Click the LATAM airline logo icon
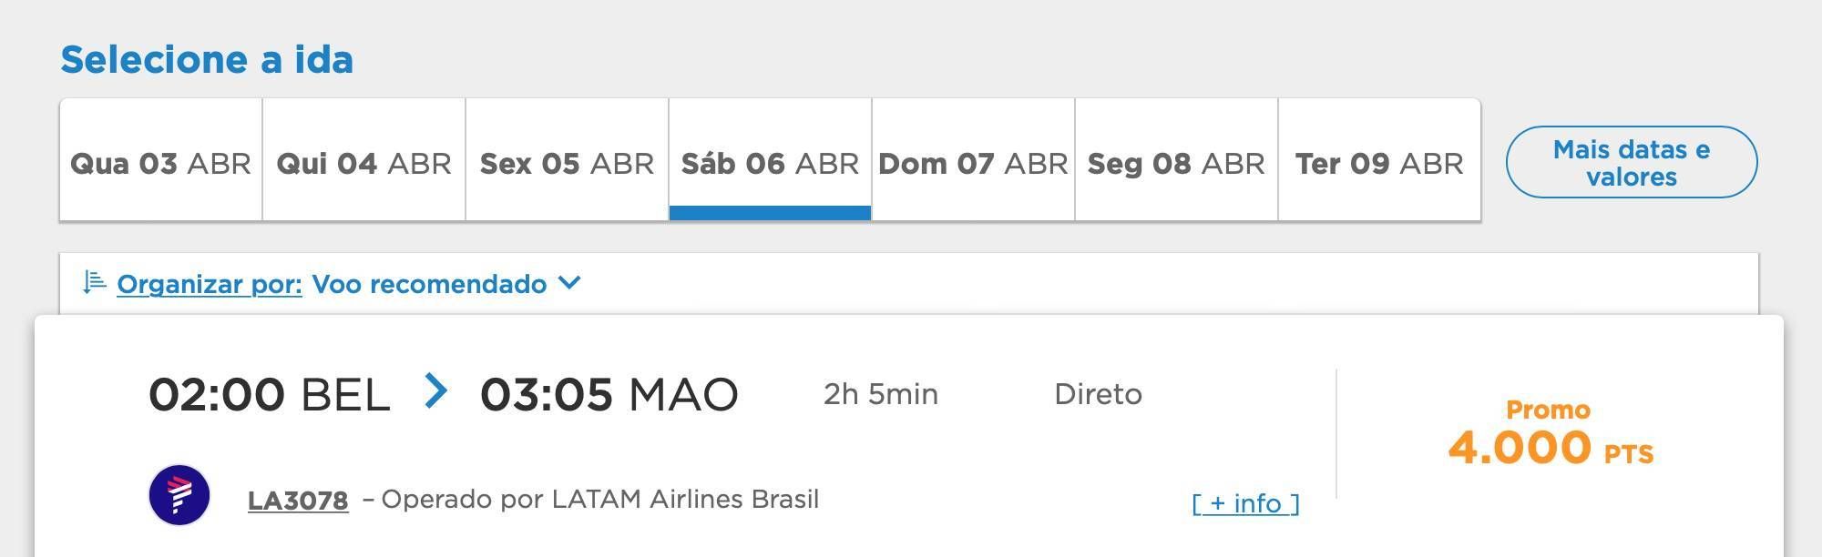Viewport: 1822px width, 557px height. coord(179,495)
